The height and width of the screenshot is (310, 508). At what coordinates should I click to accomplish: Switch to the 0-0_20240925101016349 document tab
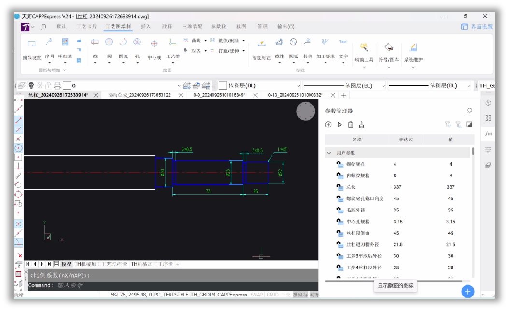(219, 95)
